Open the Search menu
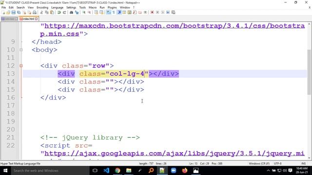The height and width of the screenshot is (175, 312). coord(20,7)
